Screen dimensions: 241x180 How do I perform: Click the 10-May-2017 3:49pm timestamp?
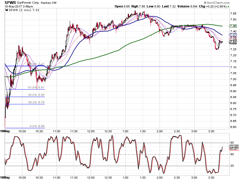[19, 7]
